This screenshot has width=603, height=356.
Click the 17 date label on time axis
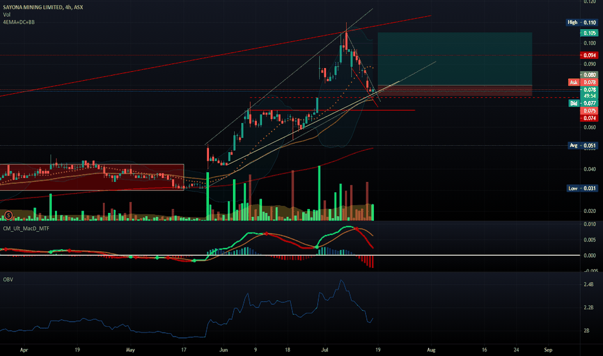tap(184, 350)
